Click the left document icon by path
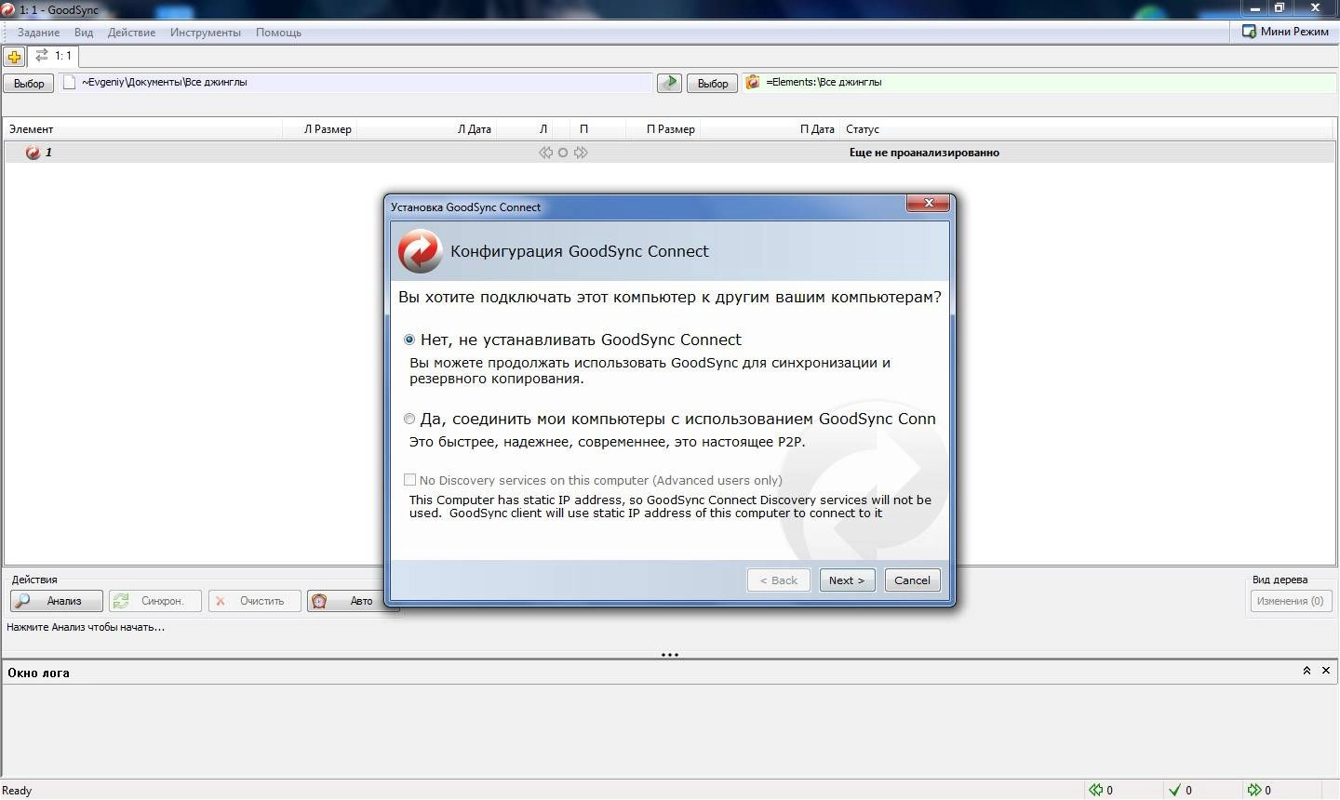This screenshot has height=800, width=1340. pos(69,82)
